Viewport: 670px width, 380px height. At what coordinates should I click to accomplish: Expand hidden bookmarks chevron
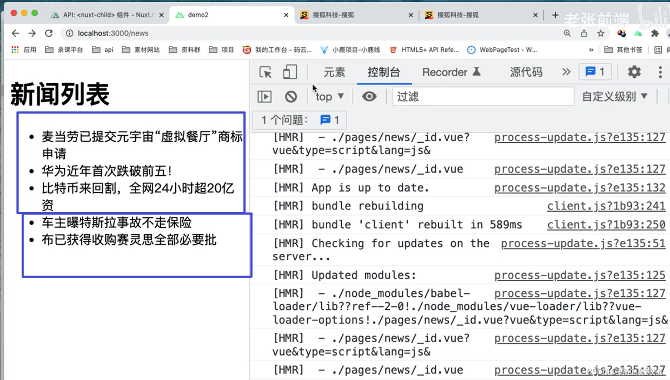(x=591, y=50)
